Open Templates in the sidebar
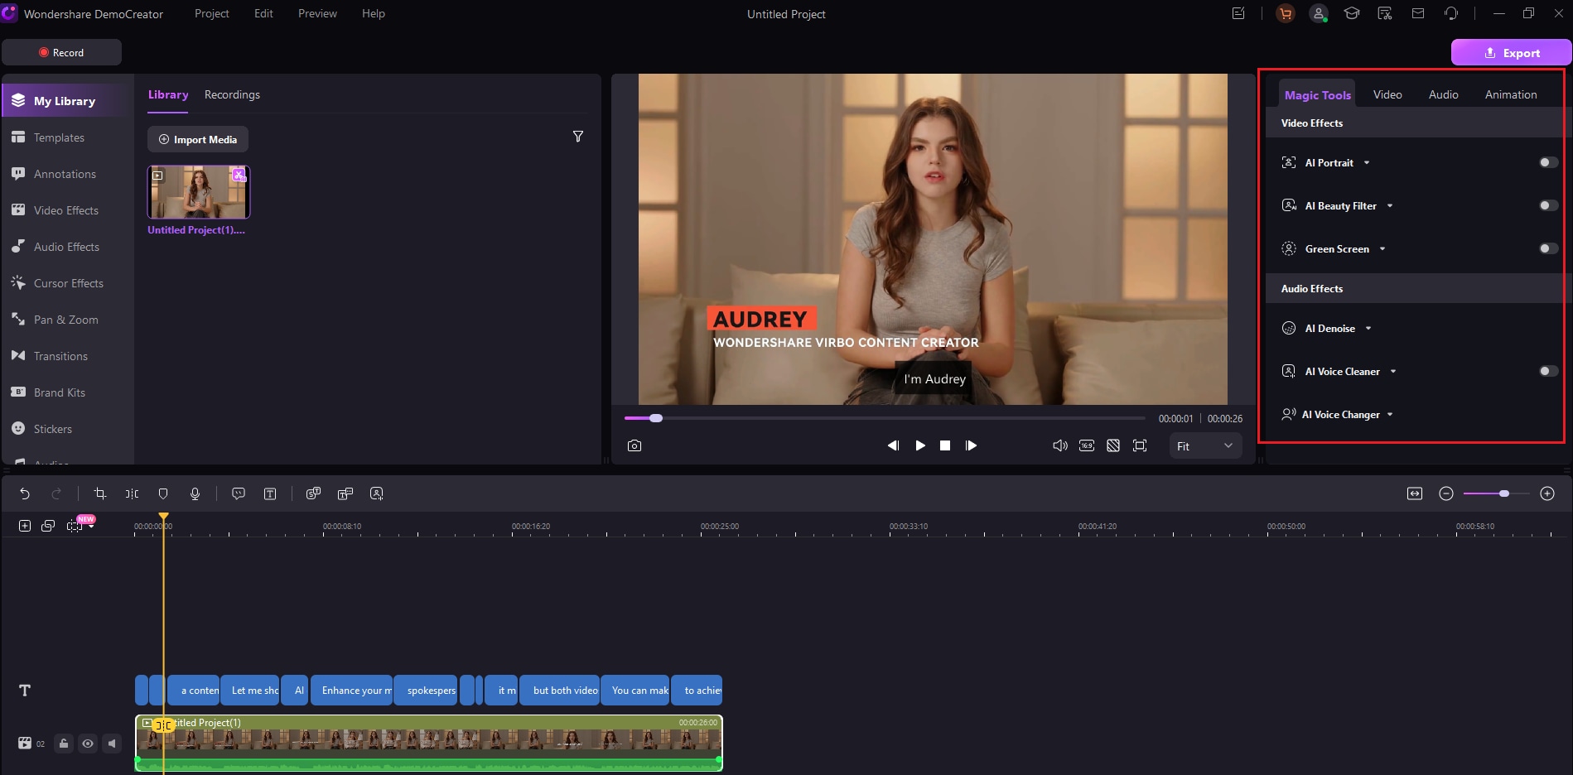Screen dimensions: 1573x775 [x=59, y=137]
